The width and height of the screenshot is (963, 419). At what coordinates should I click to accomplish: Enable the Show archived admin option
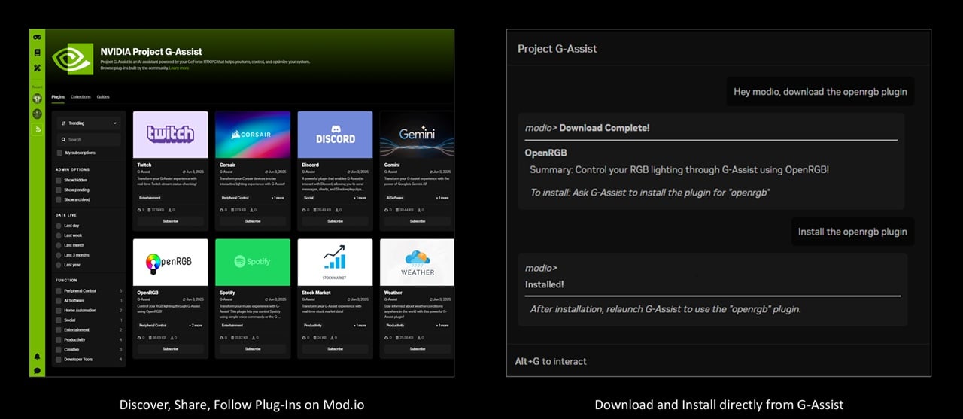59,200
